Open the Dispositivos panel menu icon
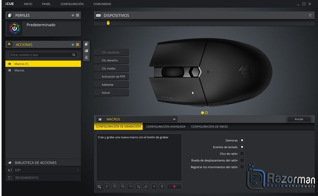This screenshot has width=318, height=196. (310, 15)
